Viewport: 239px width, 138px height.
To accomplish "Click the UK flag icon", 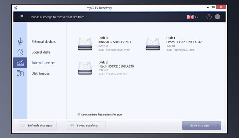I will click(x=190, y=17).
